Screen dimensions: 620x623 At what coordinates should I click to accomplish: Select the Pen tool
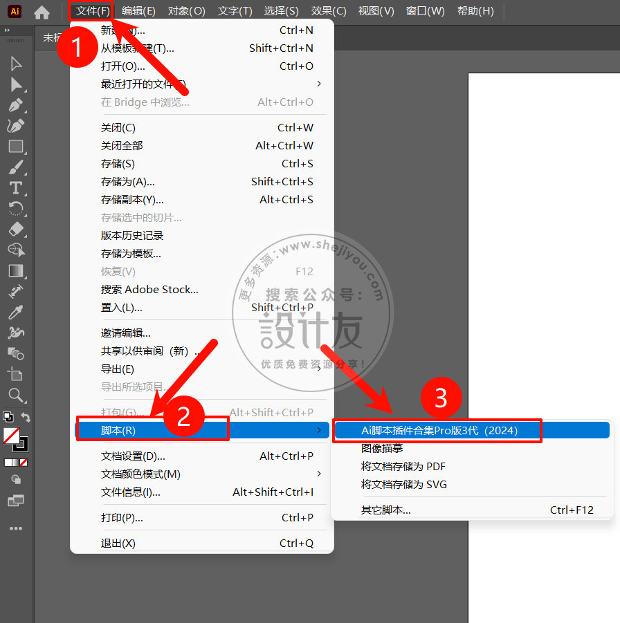click(16, 105)
